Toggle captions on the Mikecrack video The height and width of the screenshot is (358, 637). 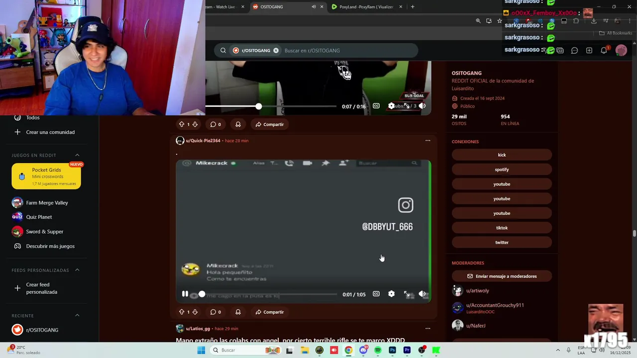click(x=376, y=294)
